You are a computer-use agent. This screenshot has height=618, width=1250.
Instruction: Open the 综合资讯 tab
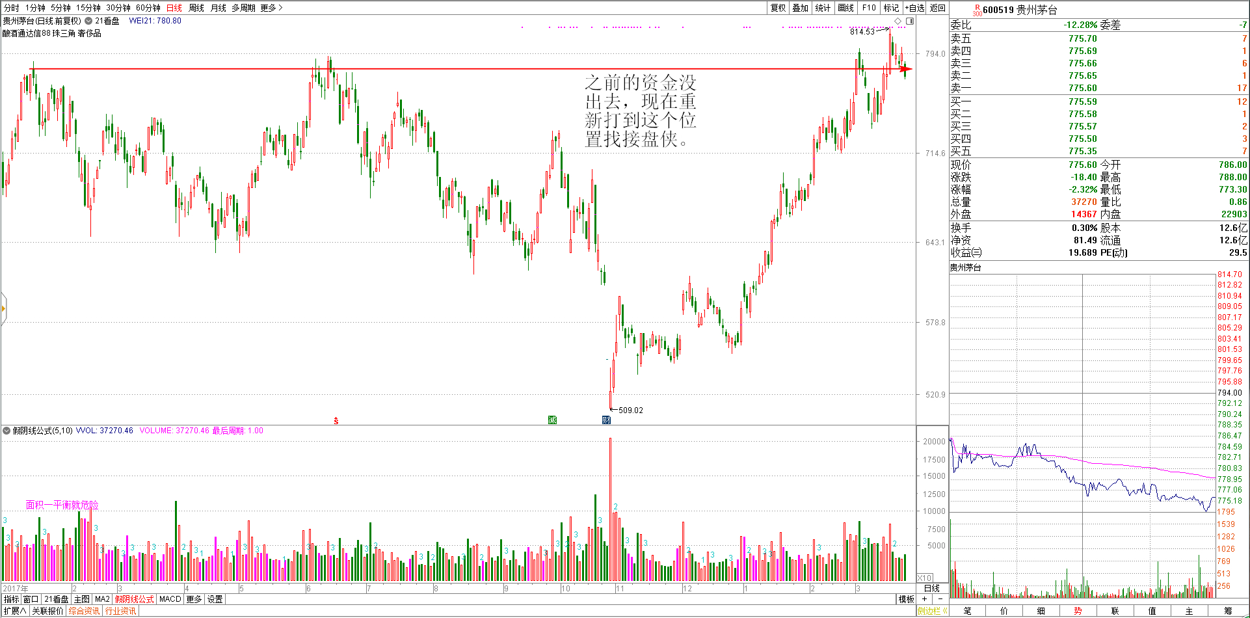pos(85,611)
